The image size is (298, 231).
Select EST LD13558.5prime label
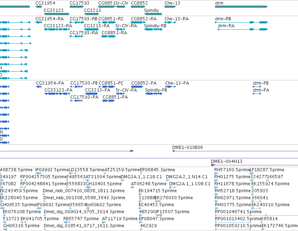86,170
